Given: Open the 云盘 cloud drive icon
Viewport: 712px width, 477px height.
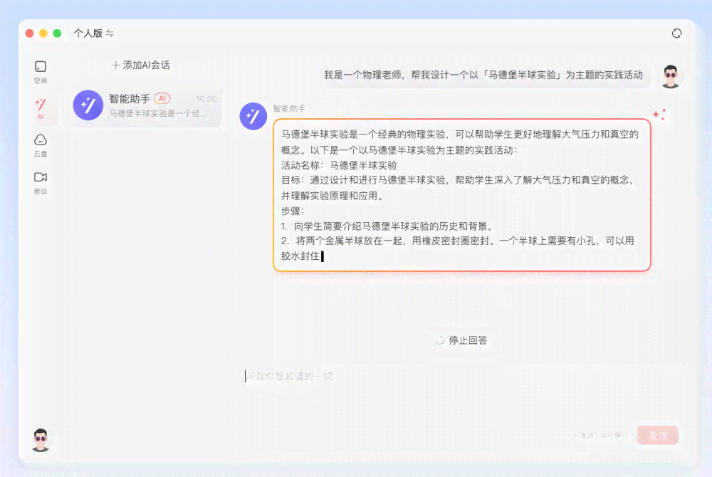Looking at the screenshot, I should pos(41,145).
